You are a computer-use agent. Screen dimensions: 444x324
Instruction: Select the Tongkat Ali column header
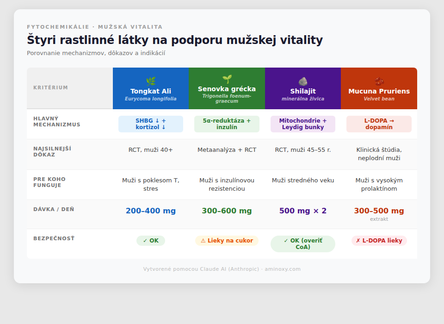pos(151,88)
